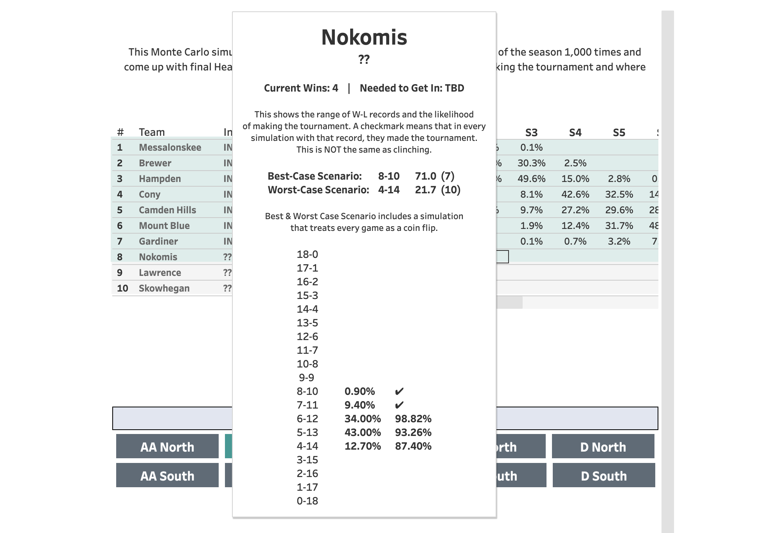Select Hampden in the standings table
The image size is (773, 533).
[x=160, y=179]
